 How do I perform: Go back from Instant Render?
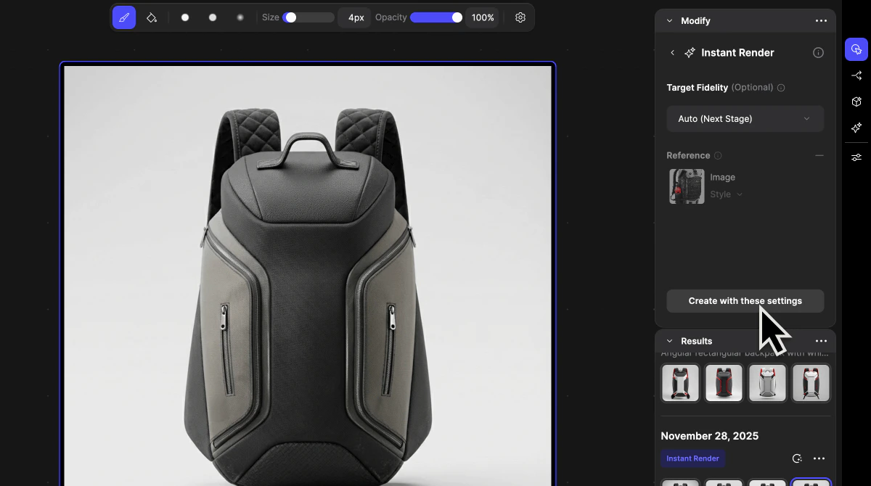[x=673, y=52]
